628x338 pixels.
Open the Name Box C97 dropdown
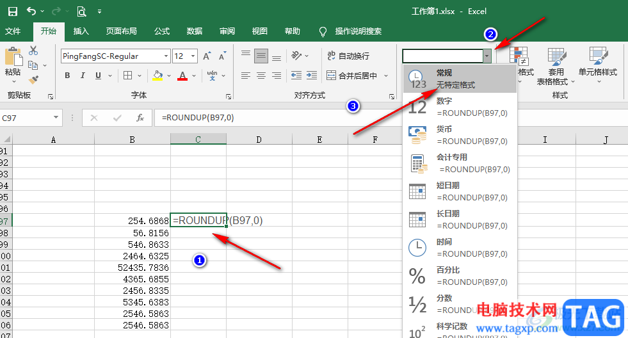(x=56, y=117)
